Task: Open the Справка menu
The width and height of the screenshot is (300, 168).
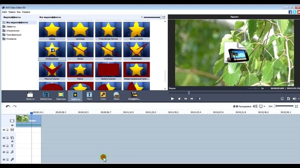Action: (26, 12)
